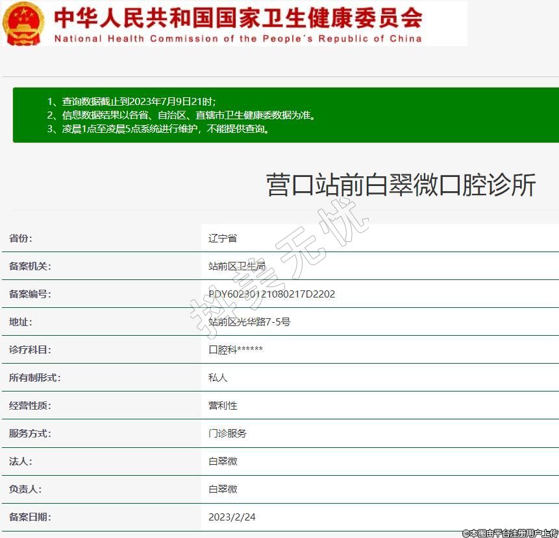
Task: Click the national emblem logo
Action: point(24,23)
